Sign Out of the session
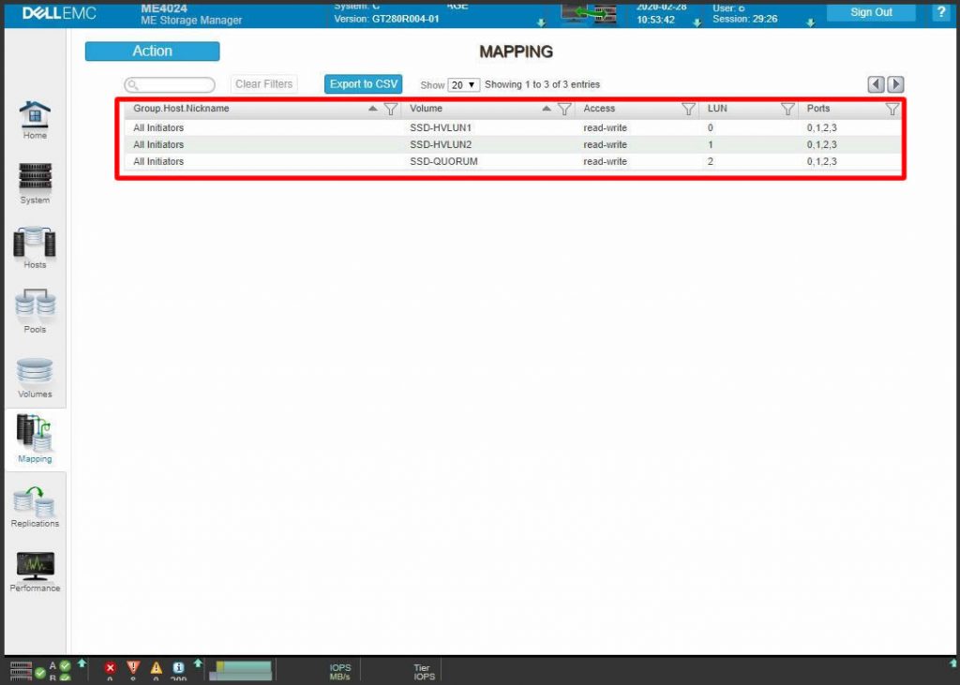This screenshot has width=960, height=685. 871,12
